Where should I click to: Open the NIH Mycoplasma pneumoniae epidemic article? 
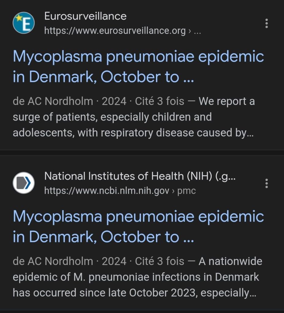[x=138, y=227]
